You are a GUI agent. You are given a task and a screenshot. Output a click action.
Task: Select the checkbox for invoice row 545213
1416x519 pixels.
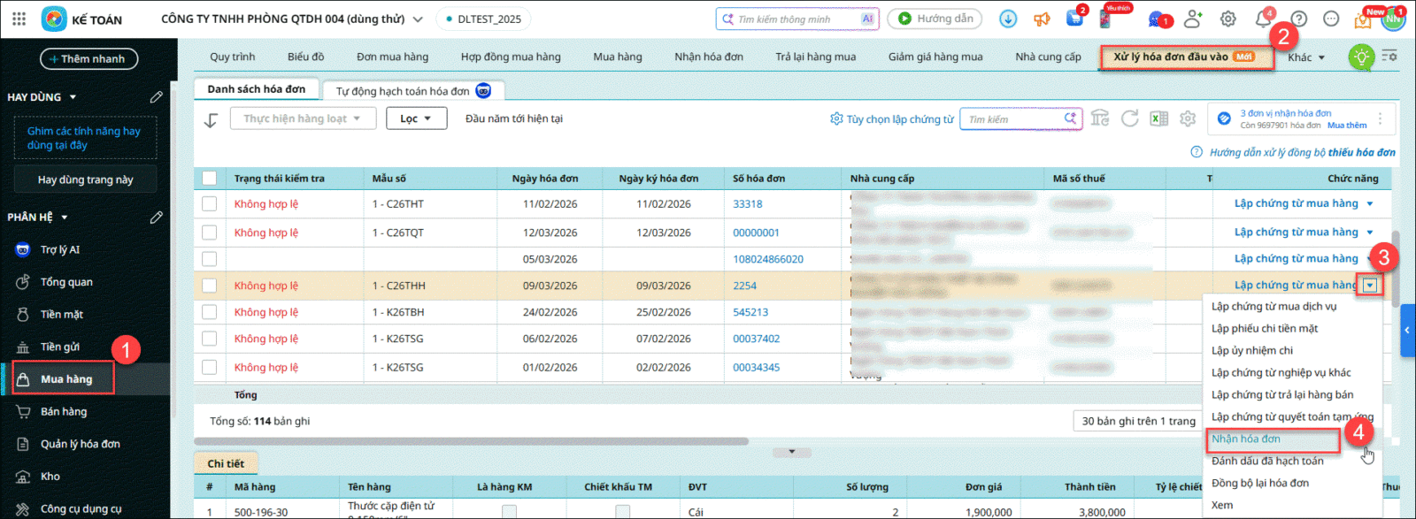pyautogui.click(x=210, y=312)
